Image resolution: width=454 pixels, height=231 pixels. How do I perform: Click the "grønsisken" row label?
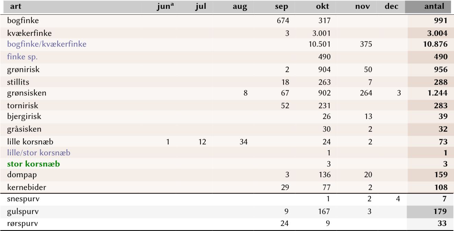(x=27, y=93)
